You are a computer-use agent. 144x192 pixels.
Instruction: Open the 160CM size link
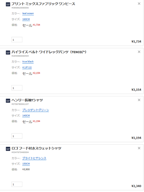(x=26, y=19)
